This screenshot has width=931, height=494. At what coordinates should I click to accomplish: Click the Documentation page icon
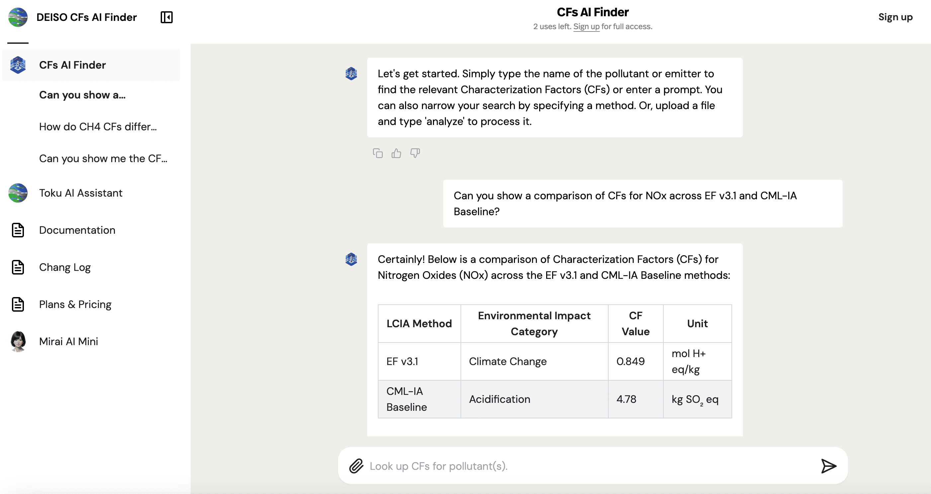tap(18, 229)
